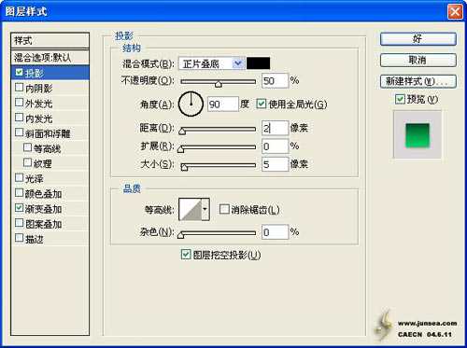Screen dimensions: 467x348
Task: Uncheck the 投影 style checkbox
Action: click(19, 72)
